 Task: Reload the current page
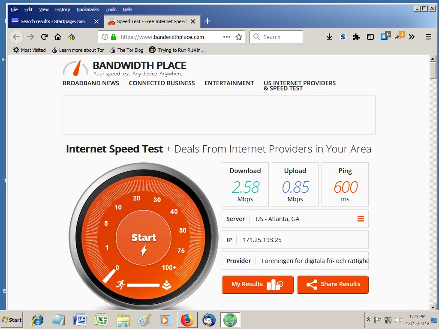pyautogui.click(x=44, y=37)
